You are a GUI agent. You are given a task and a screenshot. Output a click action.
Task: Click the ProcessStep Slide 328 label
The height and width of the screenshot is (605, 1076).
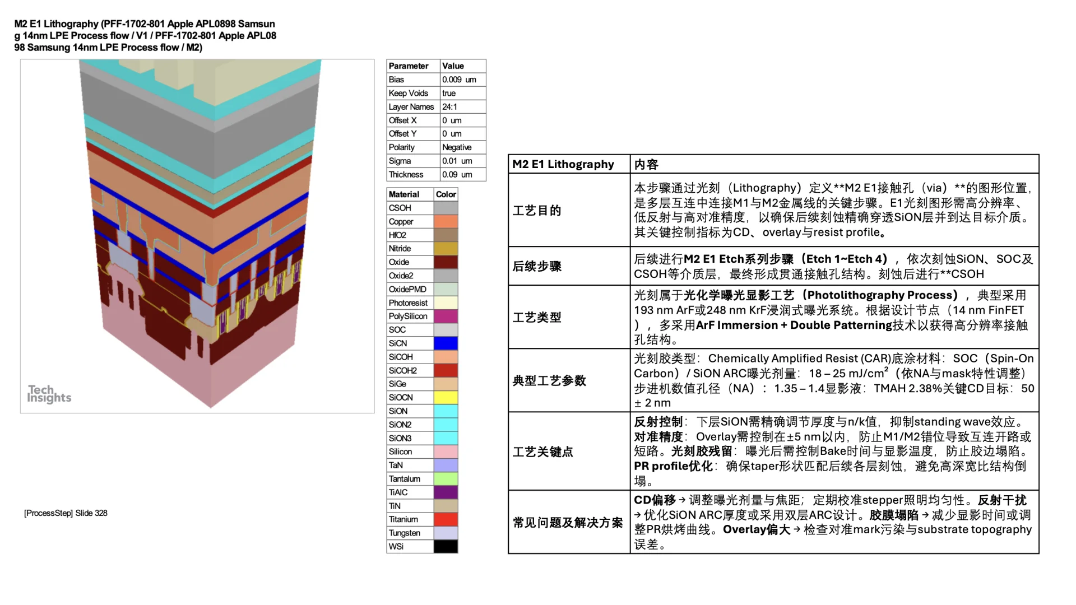[65, 513]
